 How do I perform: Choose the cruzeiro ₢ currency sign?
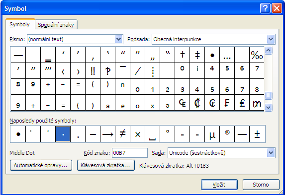tap(212, 103)
